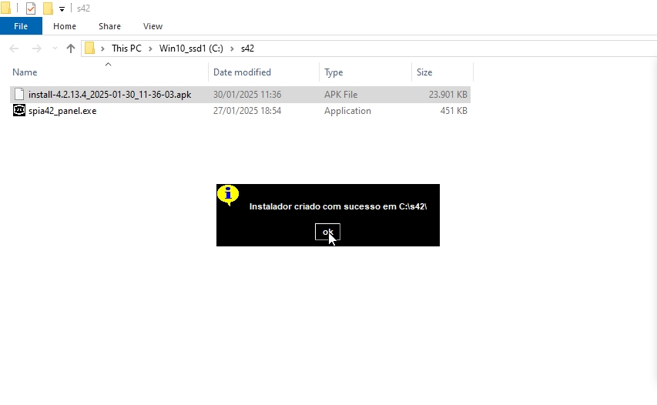
Task: Click the apk file's blank document icon
Action: pos(19,94)
